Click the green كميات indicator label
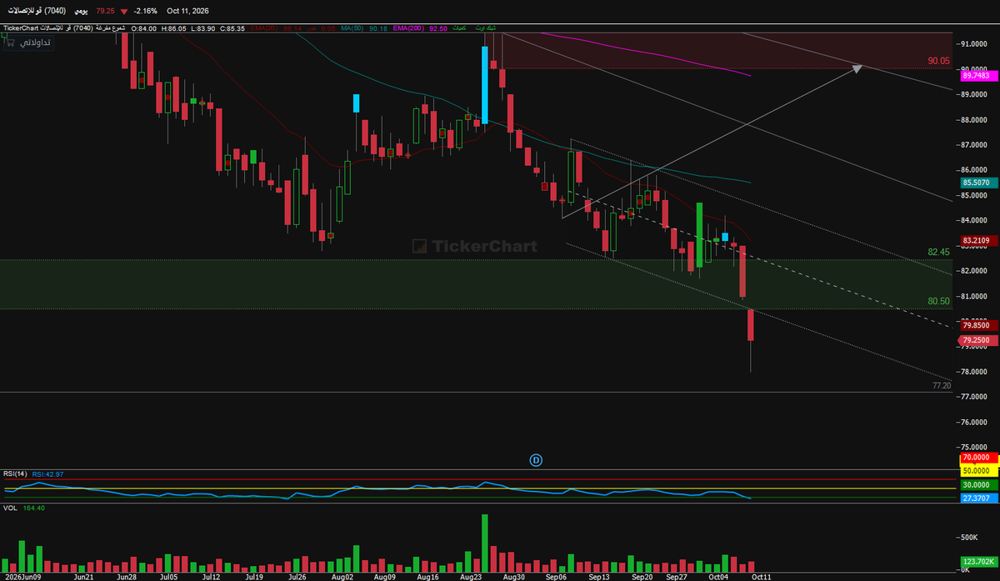 tap(458, 28)
